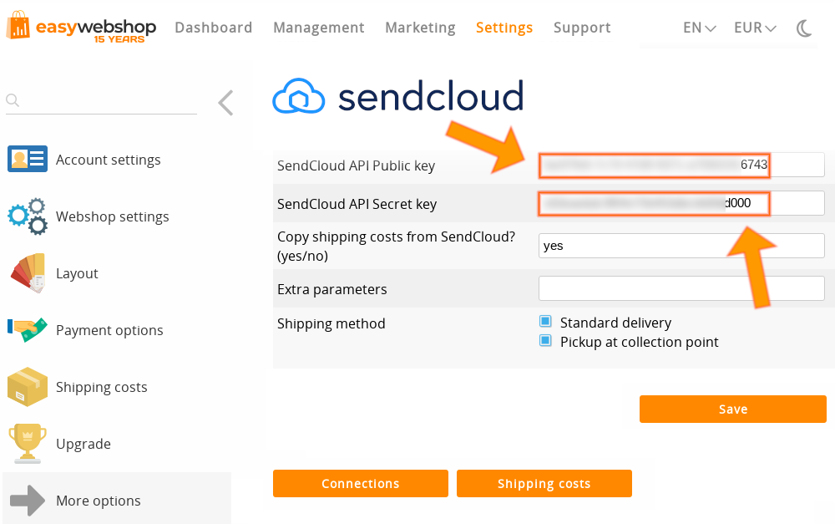The width and height of the screenshot is (835, 524).
Task: Click the Connections button
Action: [x=360, y=483]
